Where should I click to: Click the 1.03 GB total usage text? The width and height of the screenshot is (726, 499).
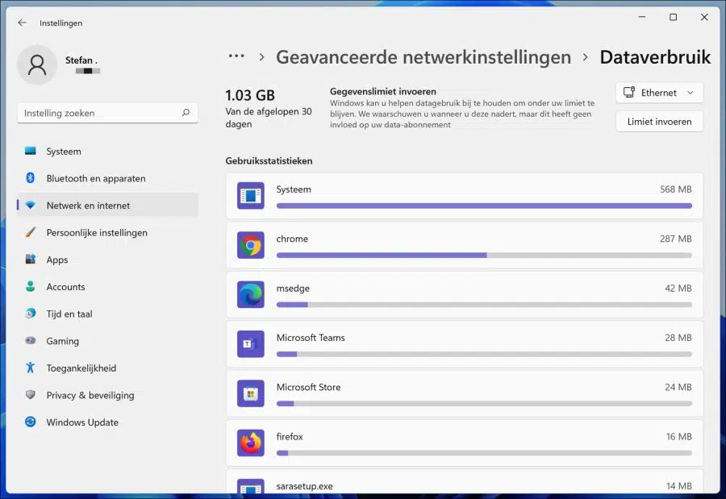click(x=250, y=95)
